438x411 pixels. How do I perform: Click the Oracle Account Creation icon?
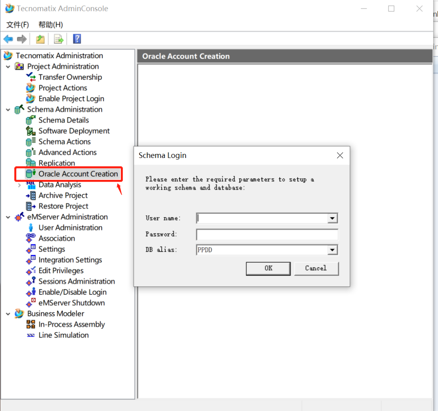click(31, 174)
